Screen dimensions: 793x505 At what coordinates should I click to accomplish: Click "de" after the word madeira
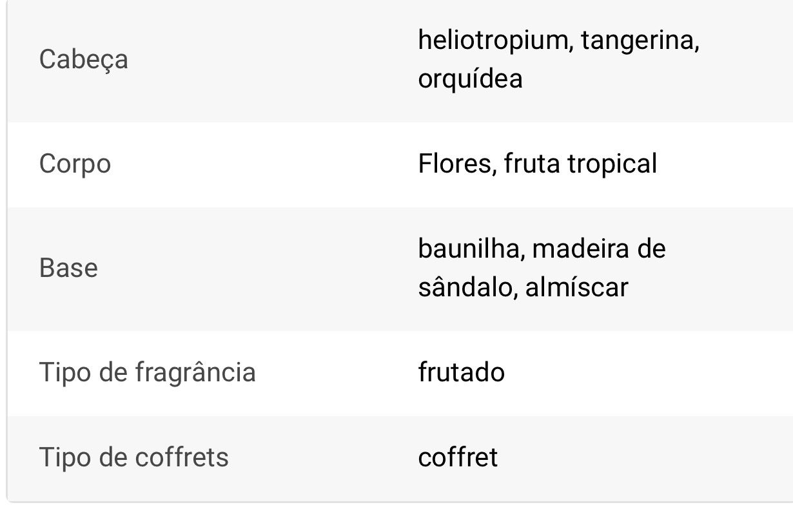(651, 248)
